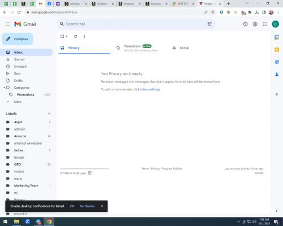The image size is (283, 226).
Task: Show search options filter icon
Action: pyautogui.click(x=209, y=24)
